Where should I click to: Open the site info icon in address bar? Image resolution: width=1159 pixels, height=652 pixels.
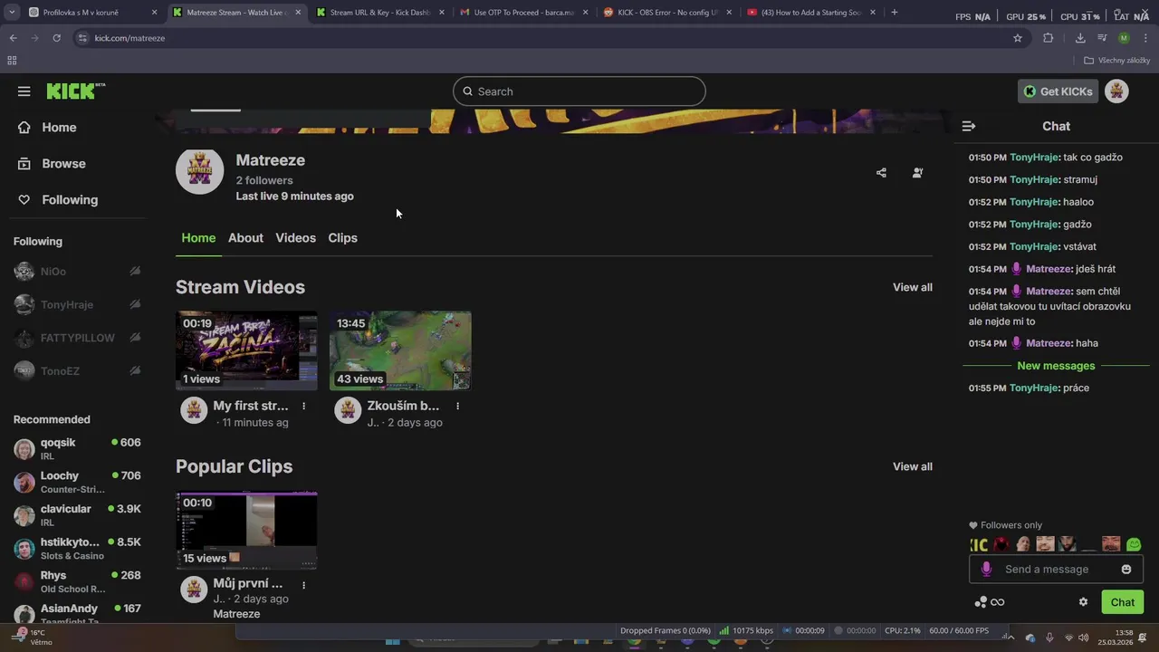(82, 38)
